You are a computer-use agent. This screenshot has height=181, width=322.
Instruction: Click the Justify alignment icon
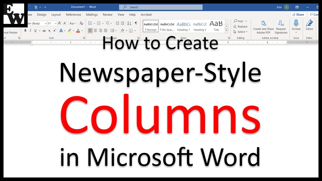(x=105, y=31)
